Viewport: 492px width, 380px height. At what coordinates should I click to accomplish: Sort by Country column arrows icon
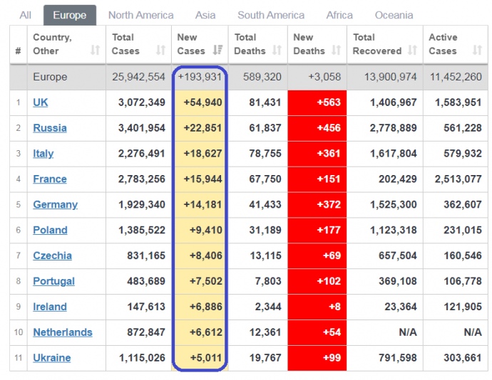(95, 51)
